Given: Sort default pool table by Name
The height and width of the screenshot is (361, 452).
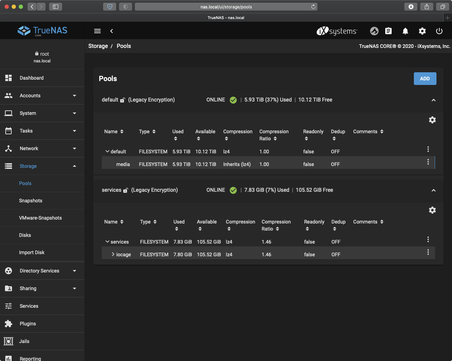Looking at the screenshot, I should tap(114, 131).
